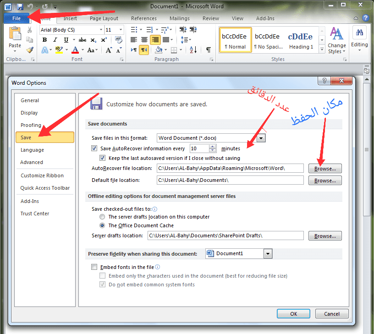Click the Paste clipboard icon
Viewport: 374px width, 334px height.
point(15,37)
